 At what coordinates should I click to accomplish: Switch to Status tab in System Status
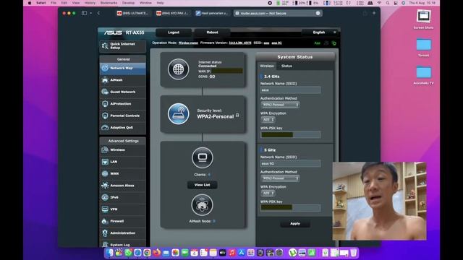(286, 66)
